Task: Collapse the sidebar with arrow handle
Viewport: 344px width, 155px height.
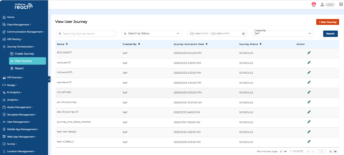Action: point(49,80)
